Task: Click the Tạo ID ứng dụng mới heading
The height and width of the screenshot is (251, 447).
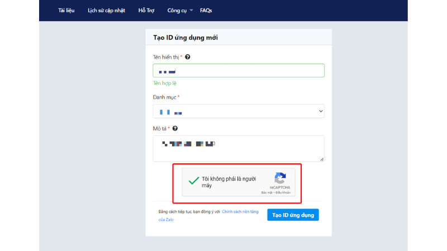Action: coord(186,37)
